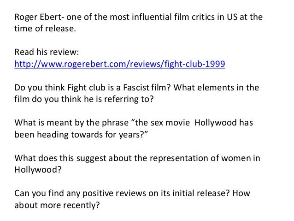Click the words 'What elements in the'
294x221 pixels.
[x=216, y=88]
